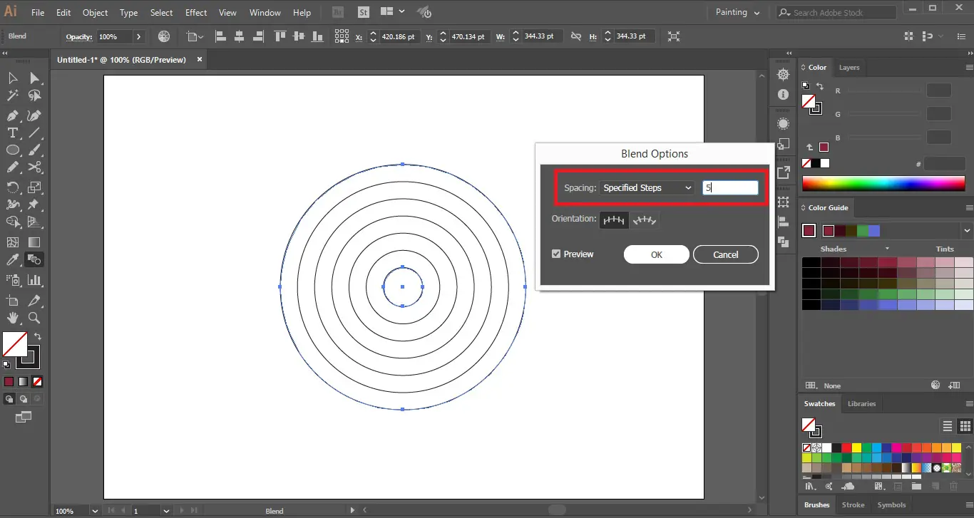The width and height of the screenshot is (974, 518).
Task: Click the color spectrum bar
Action: pos(883,184)
